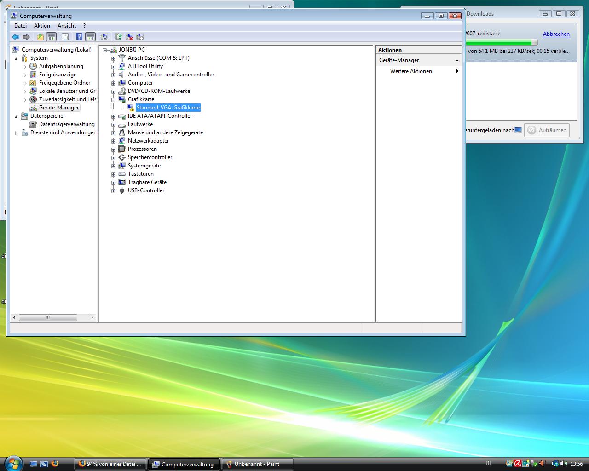Screen dimensions: 589x471
Task: Toggle the show/hide action pane button
Action: point(91,37)
